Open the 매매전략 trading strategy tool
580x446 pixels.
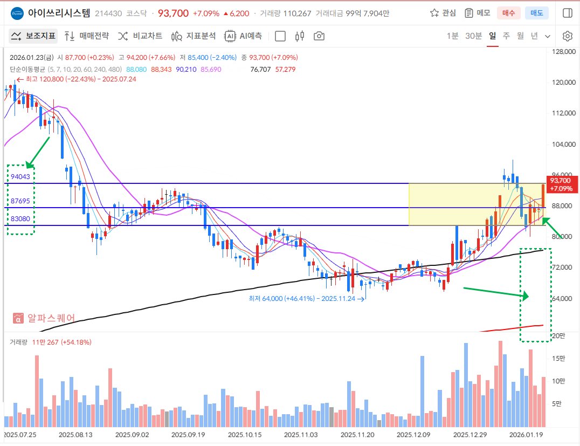[86, 36]
